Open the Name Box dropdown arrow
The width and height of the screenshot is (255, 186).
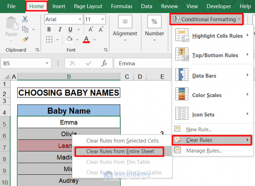pyautogui.click(x=47, y=63)
